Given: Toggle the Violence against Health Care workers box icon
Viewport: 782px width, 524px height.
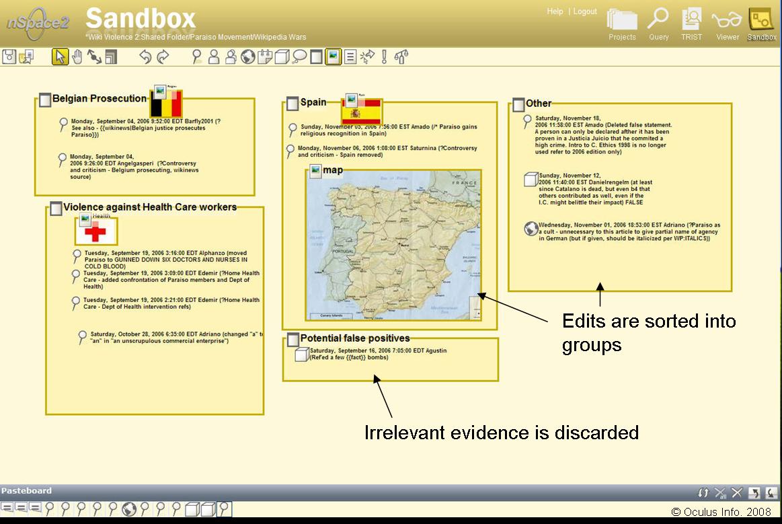Looking at the screenshot, I should tap(56, 209).
